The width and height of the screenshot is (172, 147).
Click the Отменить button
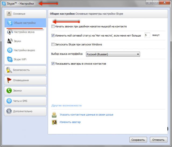coord(159,140)
